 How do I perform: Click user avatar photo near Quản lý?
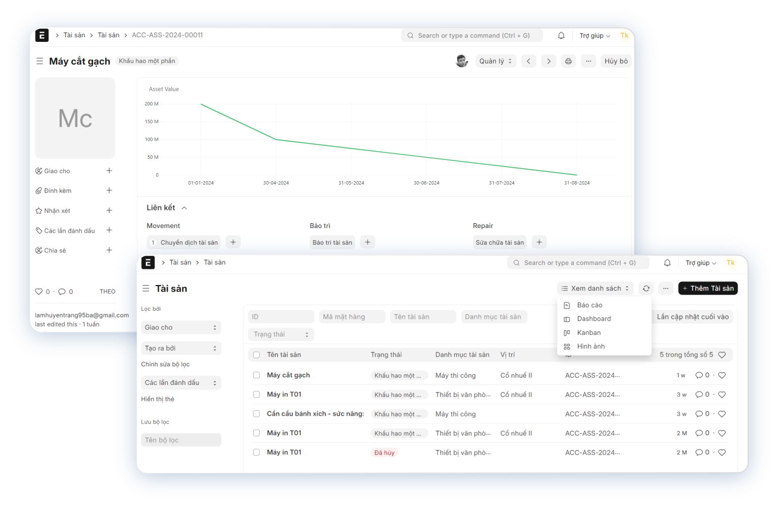[462, 61]
